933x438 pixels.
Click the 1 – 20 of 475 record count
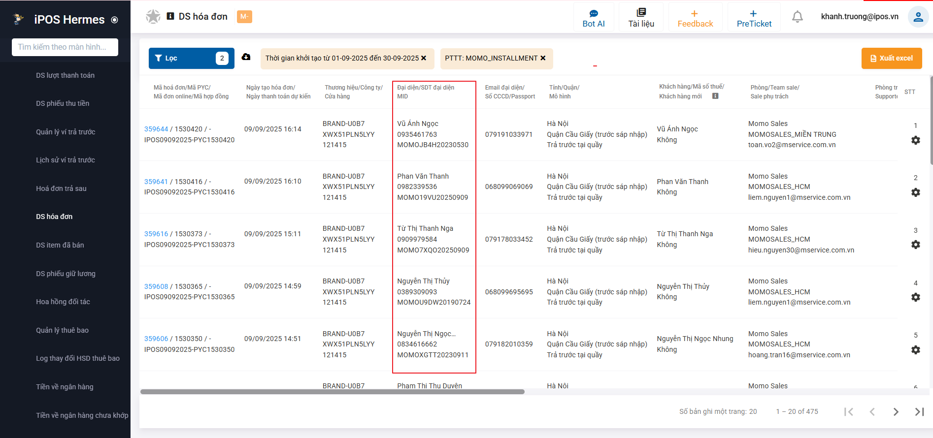797,411
